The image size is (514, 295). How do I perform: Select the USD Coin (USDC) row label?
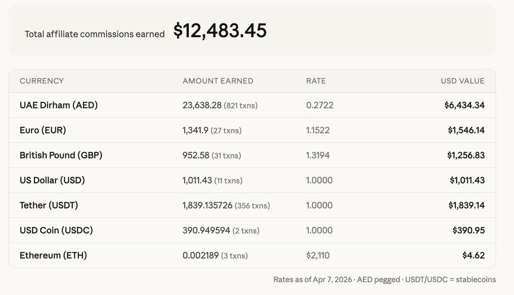(56, 230)
